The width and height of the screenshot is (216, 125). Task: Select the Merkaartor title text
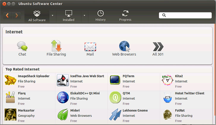[x=26, y=110]
